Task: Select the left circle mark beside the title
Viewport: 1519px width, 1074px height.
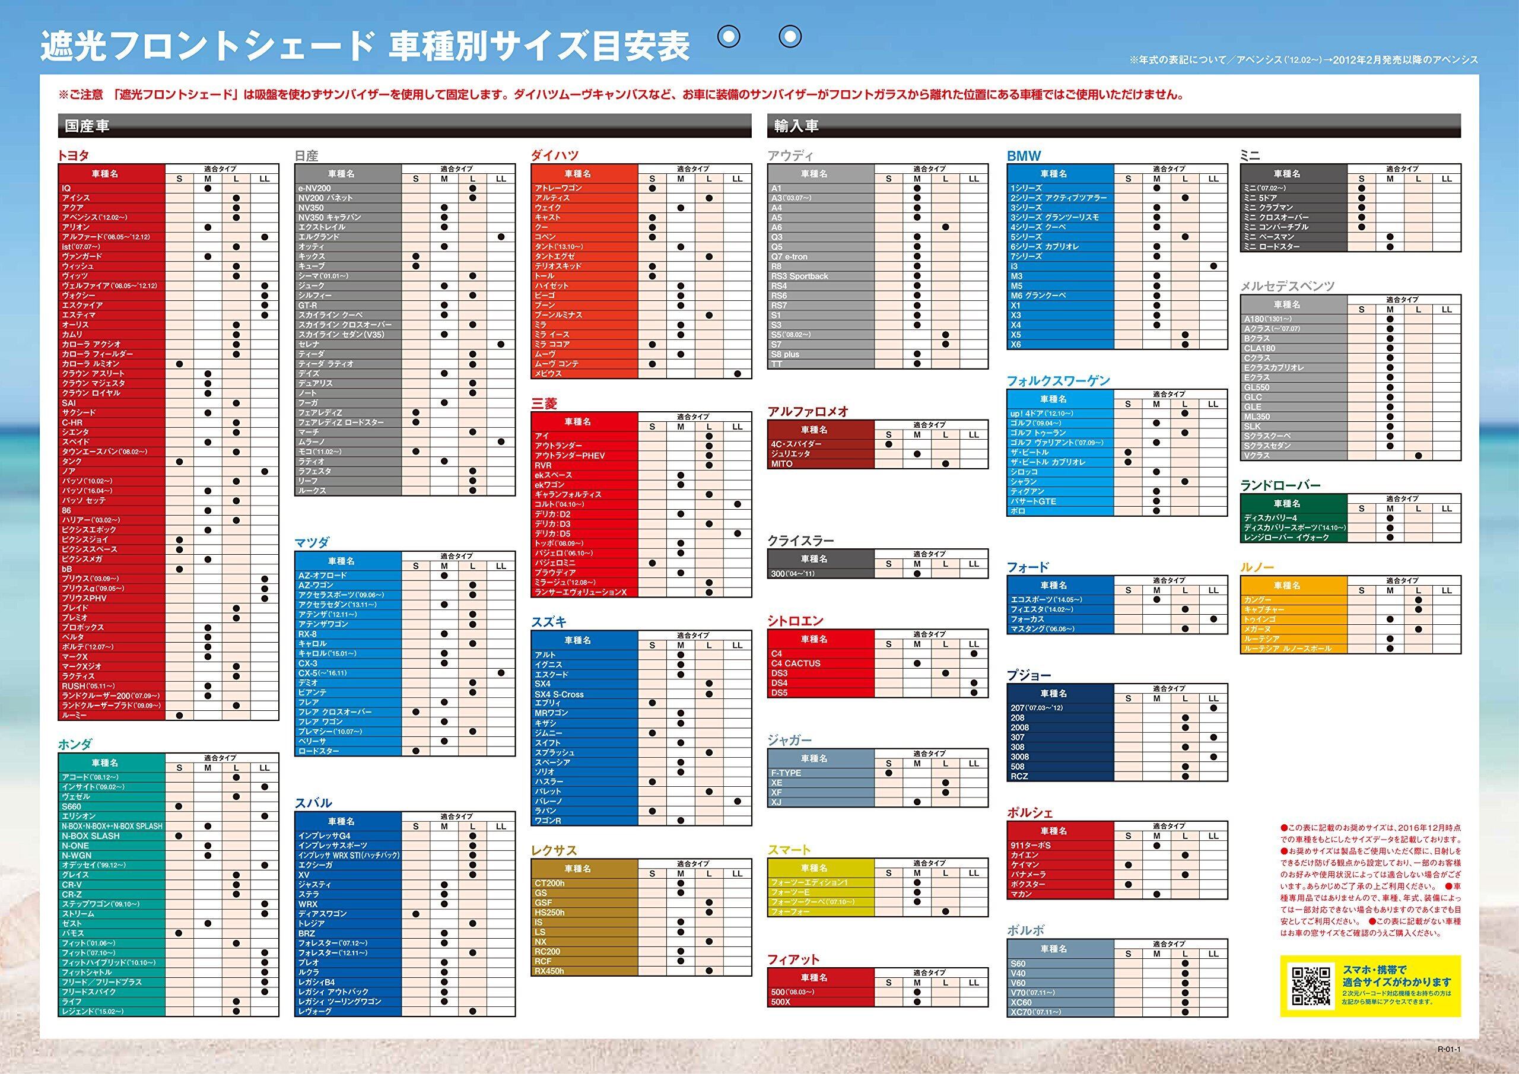Action: pos(729,37)
